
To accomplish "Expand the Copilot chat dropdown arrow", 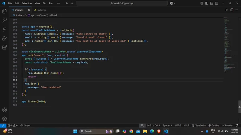I will tap(175, 3).
